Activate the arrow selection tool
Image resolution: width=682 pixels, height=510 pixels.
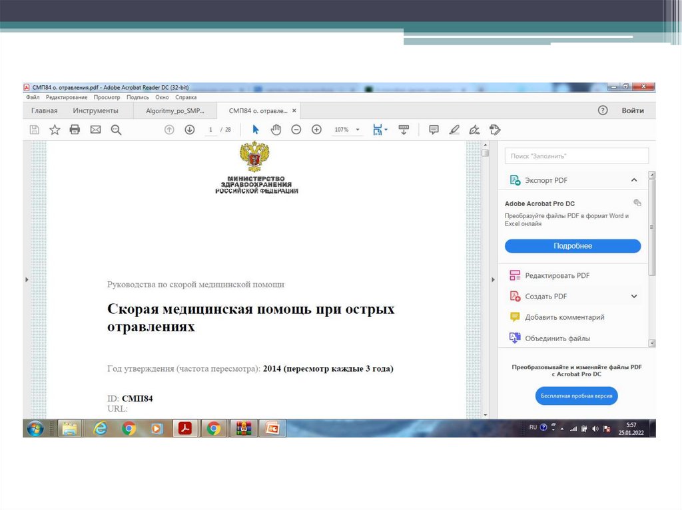point(256,130)
